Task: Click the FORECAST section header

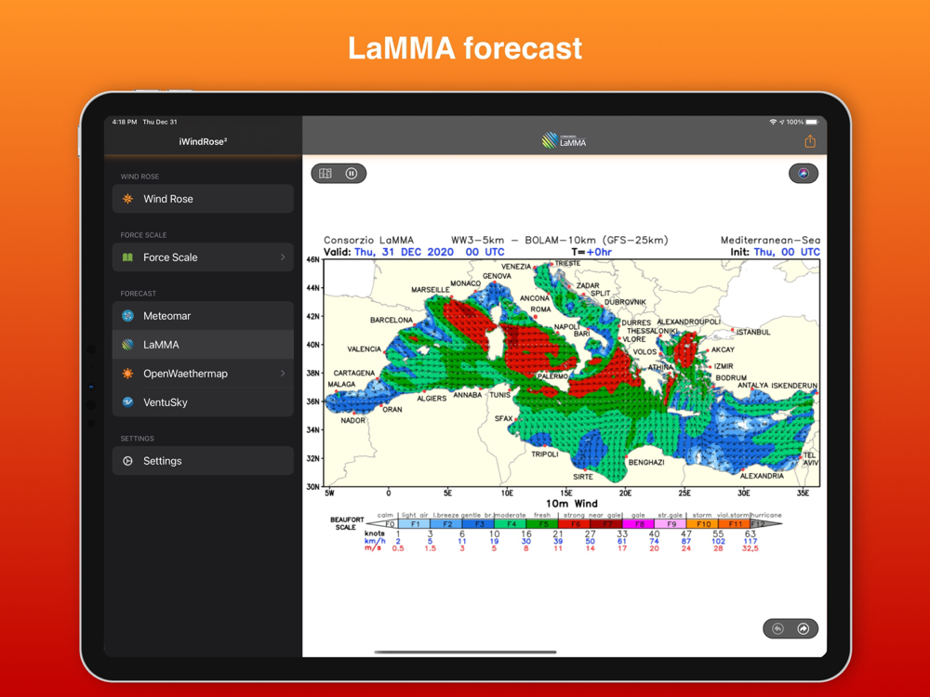Action: pos(139,294)
